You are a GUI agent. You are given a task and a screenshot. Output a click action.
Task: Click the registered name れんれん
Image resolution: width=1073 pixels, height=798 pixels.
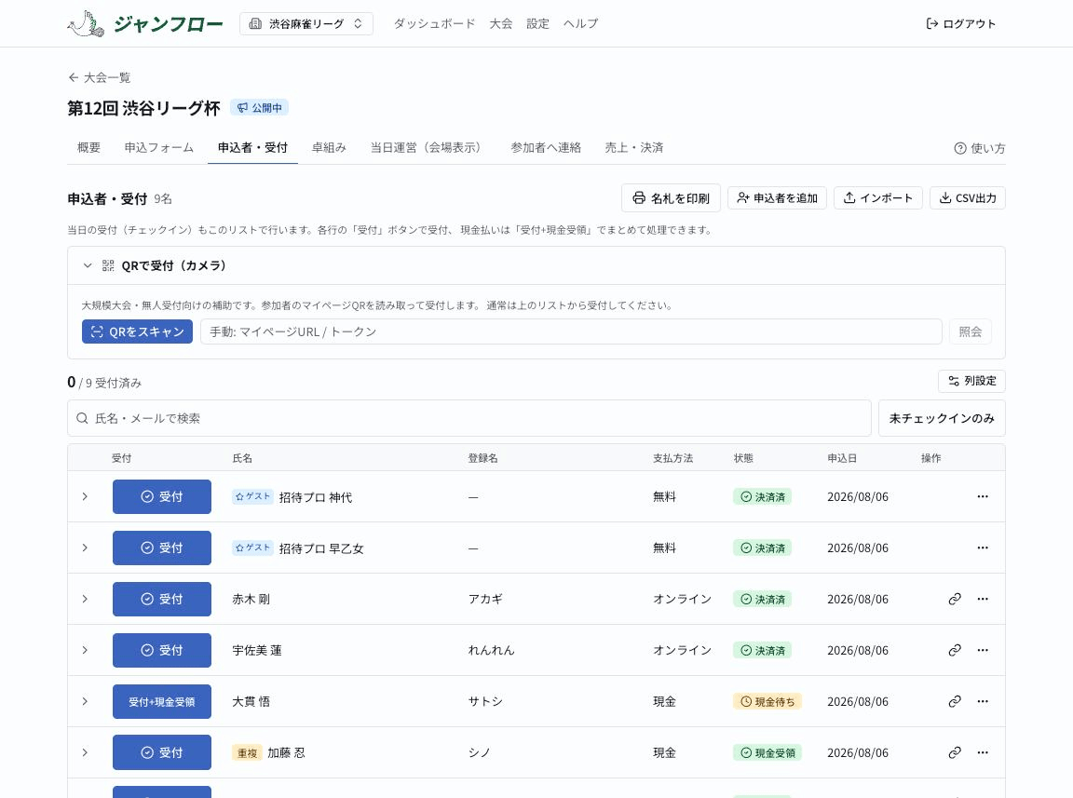pyautogui.click(x=492, y=650)
